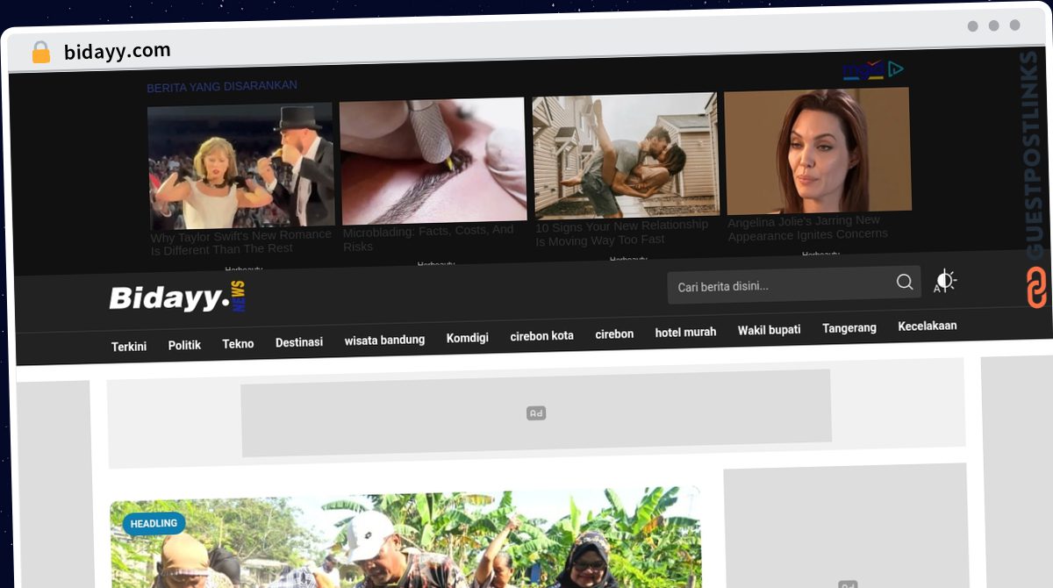Open the Komdigi category link
The image size is (1053, 588).
pyautogui.click(x=467, y=337)
